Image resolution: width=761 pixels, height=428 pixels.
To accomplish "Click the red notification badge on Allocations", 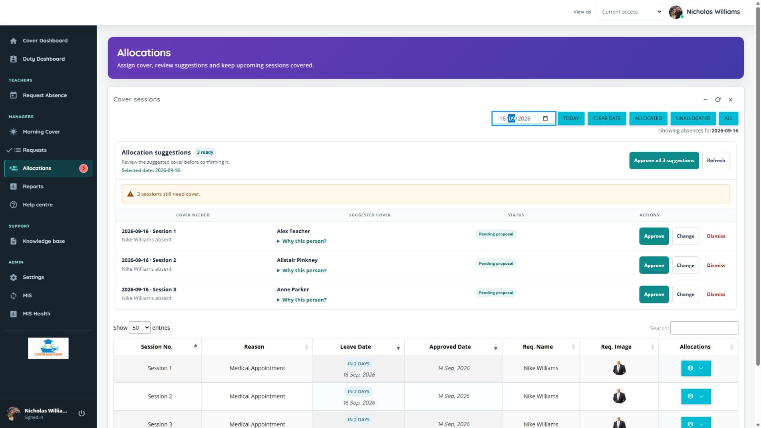I will (x=83, y=168).
